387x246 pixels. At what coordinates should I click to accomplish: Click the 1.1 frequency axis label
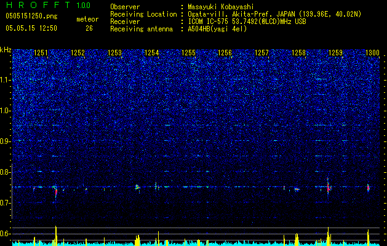pyautogui.click(x=6, y=80)
